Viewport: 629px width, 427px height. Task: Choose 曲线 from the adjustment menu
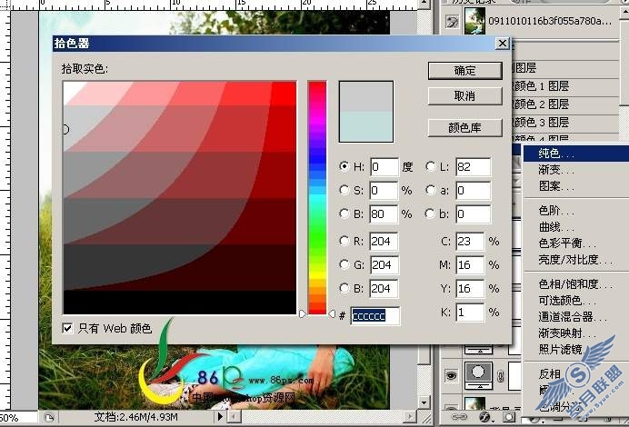pyautogui.click(x=576, y=227)
